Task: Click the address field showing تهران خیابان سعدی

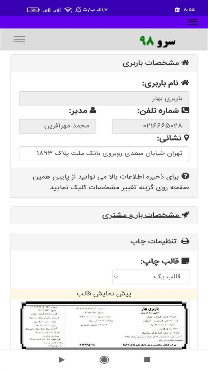Action: pyautogui.click(x=104, y=153)
